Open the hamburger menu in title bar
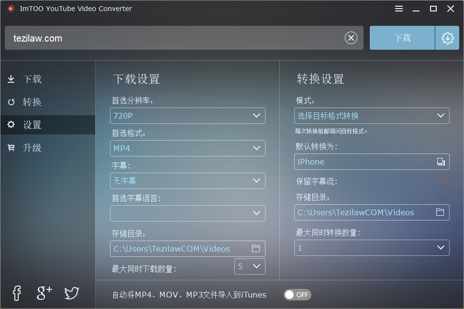The height and width of the screenshot is (309, 464). click(x=399, y=9)
